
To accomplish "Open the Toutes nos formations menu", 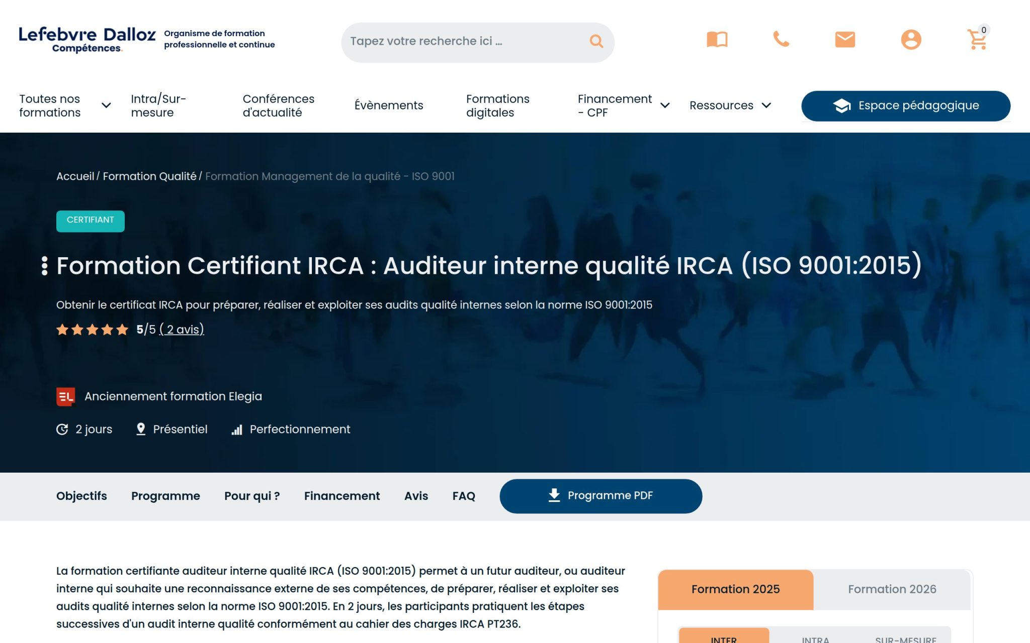I will pos(50,105).
